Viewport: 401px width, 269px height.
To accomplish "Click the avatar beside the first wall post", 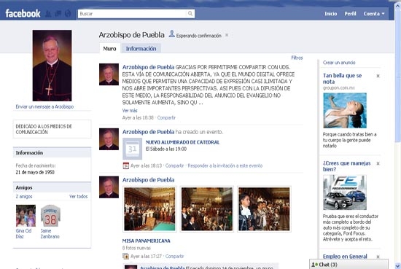I will pyautogui.click(x=109, y=74).
